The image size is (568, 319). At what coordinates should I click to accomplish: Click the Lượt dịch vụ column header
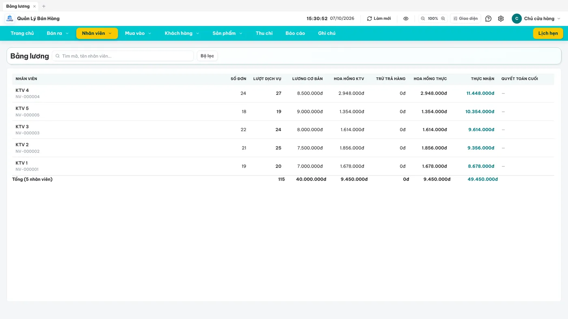click(267, 79)
